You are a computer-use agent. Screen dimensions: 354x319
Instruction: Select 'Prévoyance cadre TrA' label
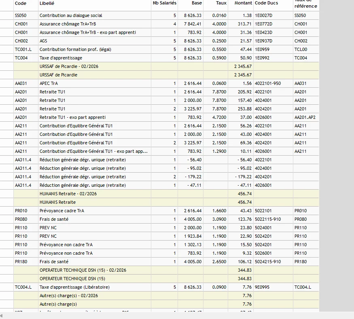coord(61,211)
